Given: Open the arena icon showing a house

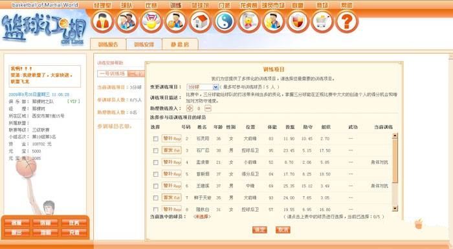Looking at the screenshot, I should 200,22.
